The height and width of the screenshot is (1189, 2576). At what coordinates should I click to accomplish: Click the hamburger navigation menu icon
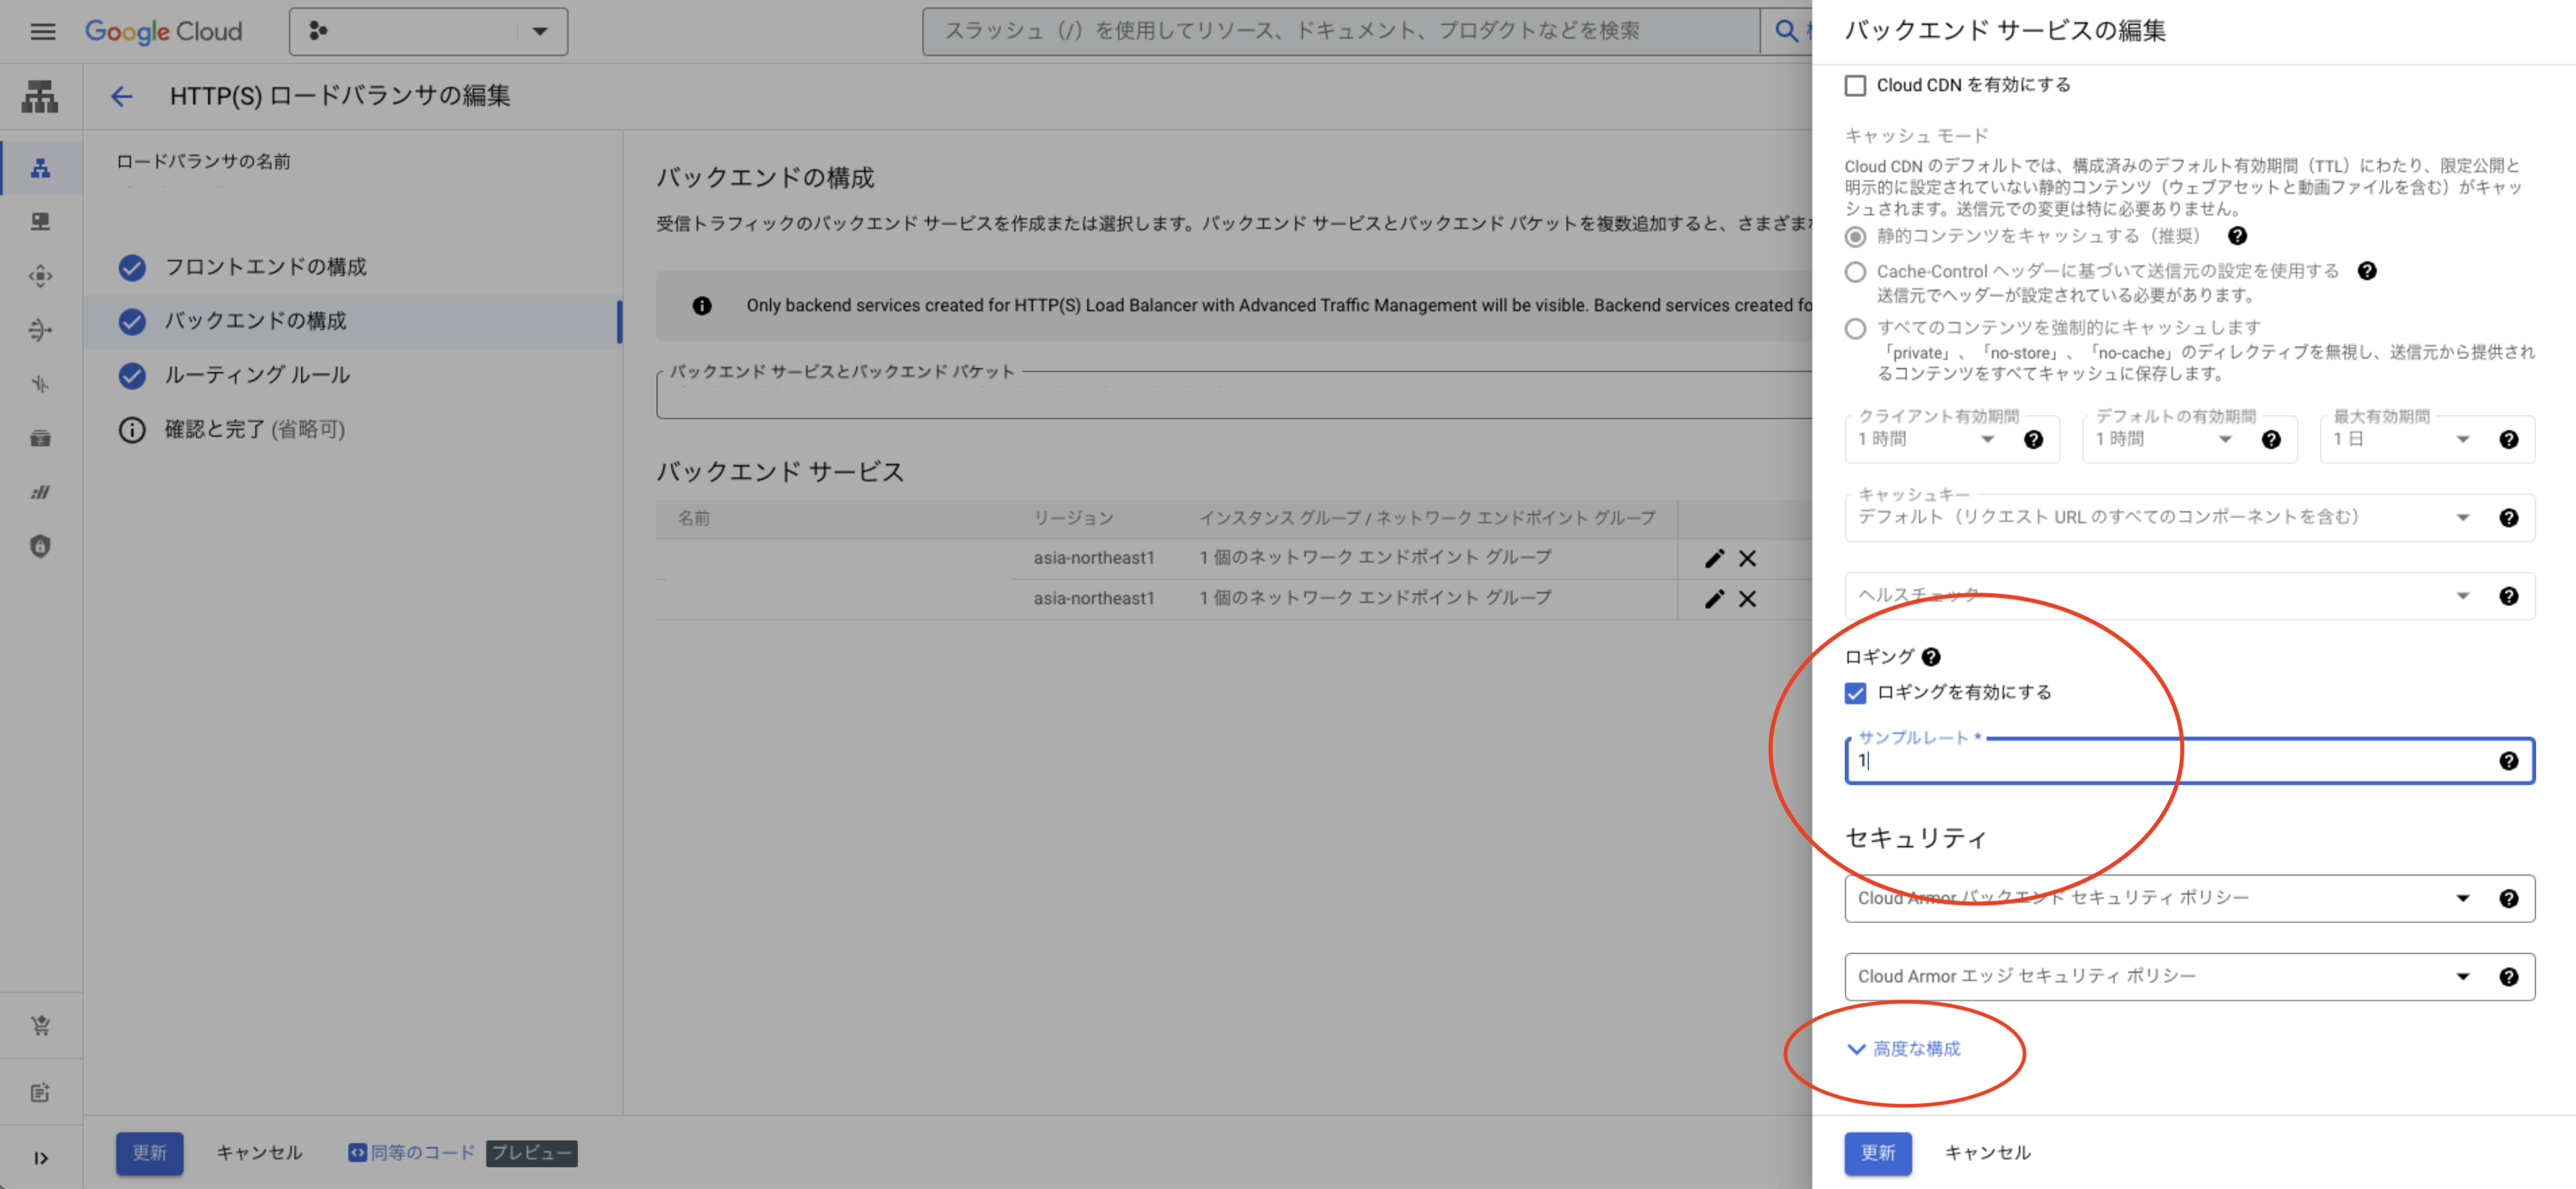click(x=42, y=31)
